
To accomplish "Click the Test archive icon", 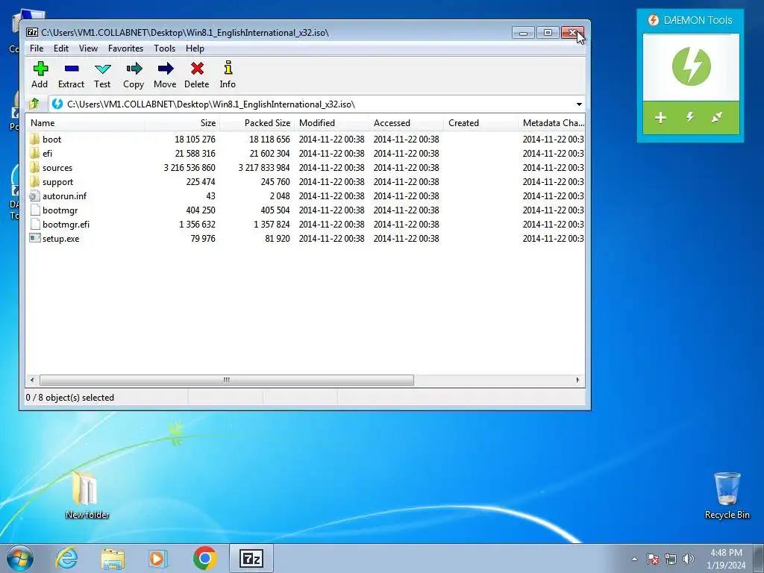I will pos(103,69).
